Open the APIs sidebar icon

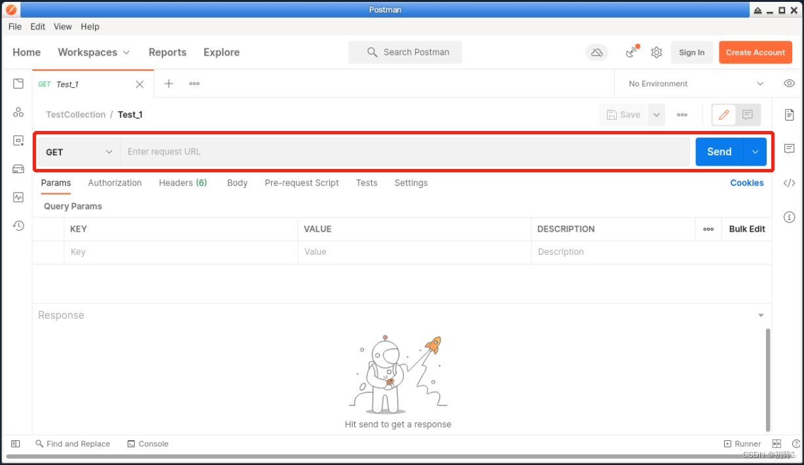(x=18, y=112)
